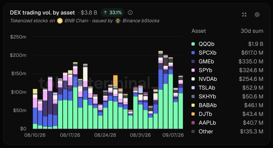The height and width of the screenshot is (148, 273).
Task: Open the chart settings gear icon
Action: click(x=257, y=14)
